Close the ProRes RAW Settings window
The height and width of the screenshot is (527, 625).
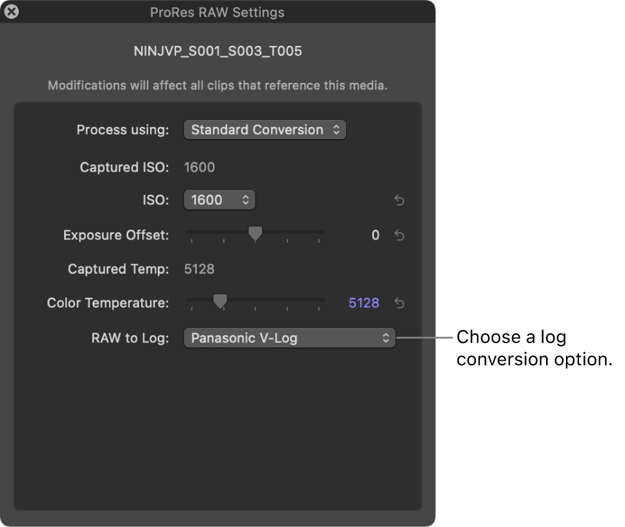11,12
